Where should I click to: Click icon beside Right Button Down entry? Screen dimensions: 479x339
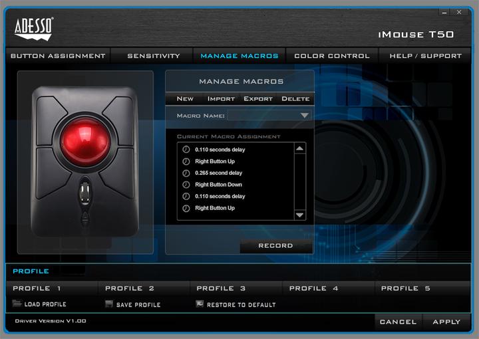186,185
